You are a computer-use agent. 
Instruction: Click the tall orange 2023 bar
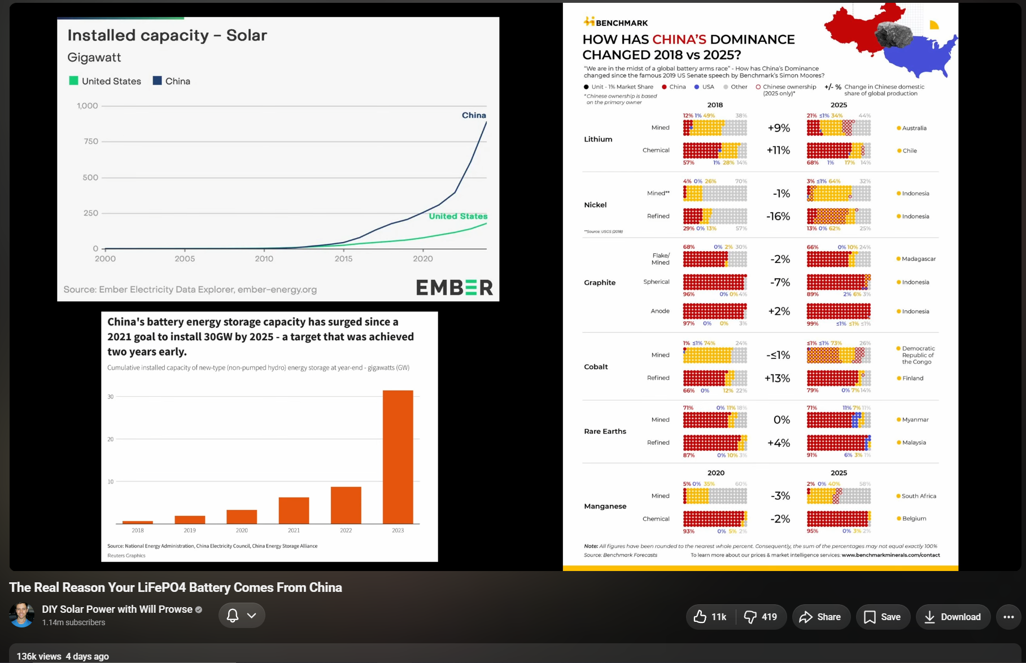point(398,457)
